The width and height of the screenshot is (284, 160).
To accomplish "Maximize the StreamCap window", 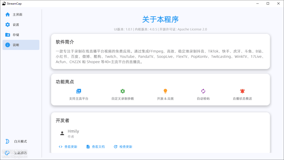I will [x=268, y=3].
